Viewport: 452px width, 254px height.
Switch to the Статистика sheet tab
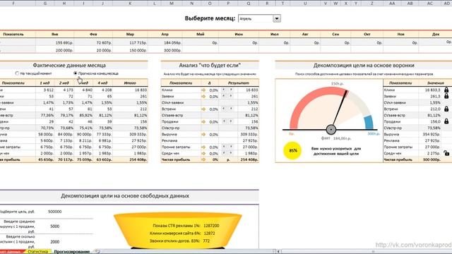click(x=37, y=252)
